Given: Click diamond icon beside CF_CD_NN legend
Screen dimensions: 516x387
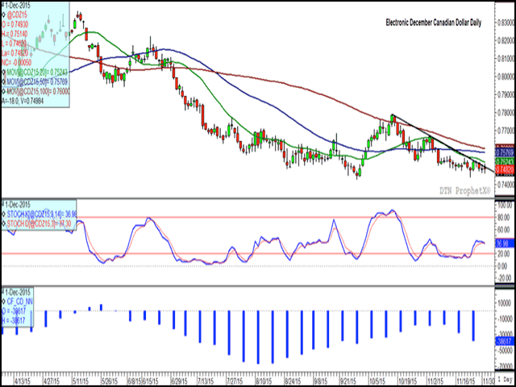Looking at the screenshot, I should coord(4,299).
